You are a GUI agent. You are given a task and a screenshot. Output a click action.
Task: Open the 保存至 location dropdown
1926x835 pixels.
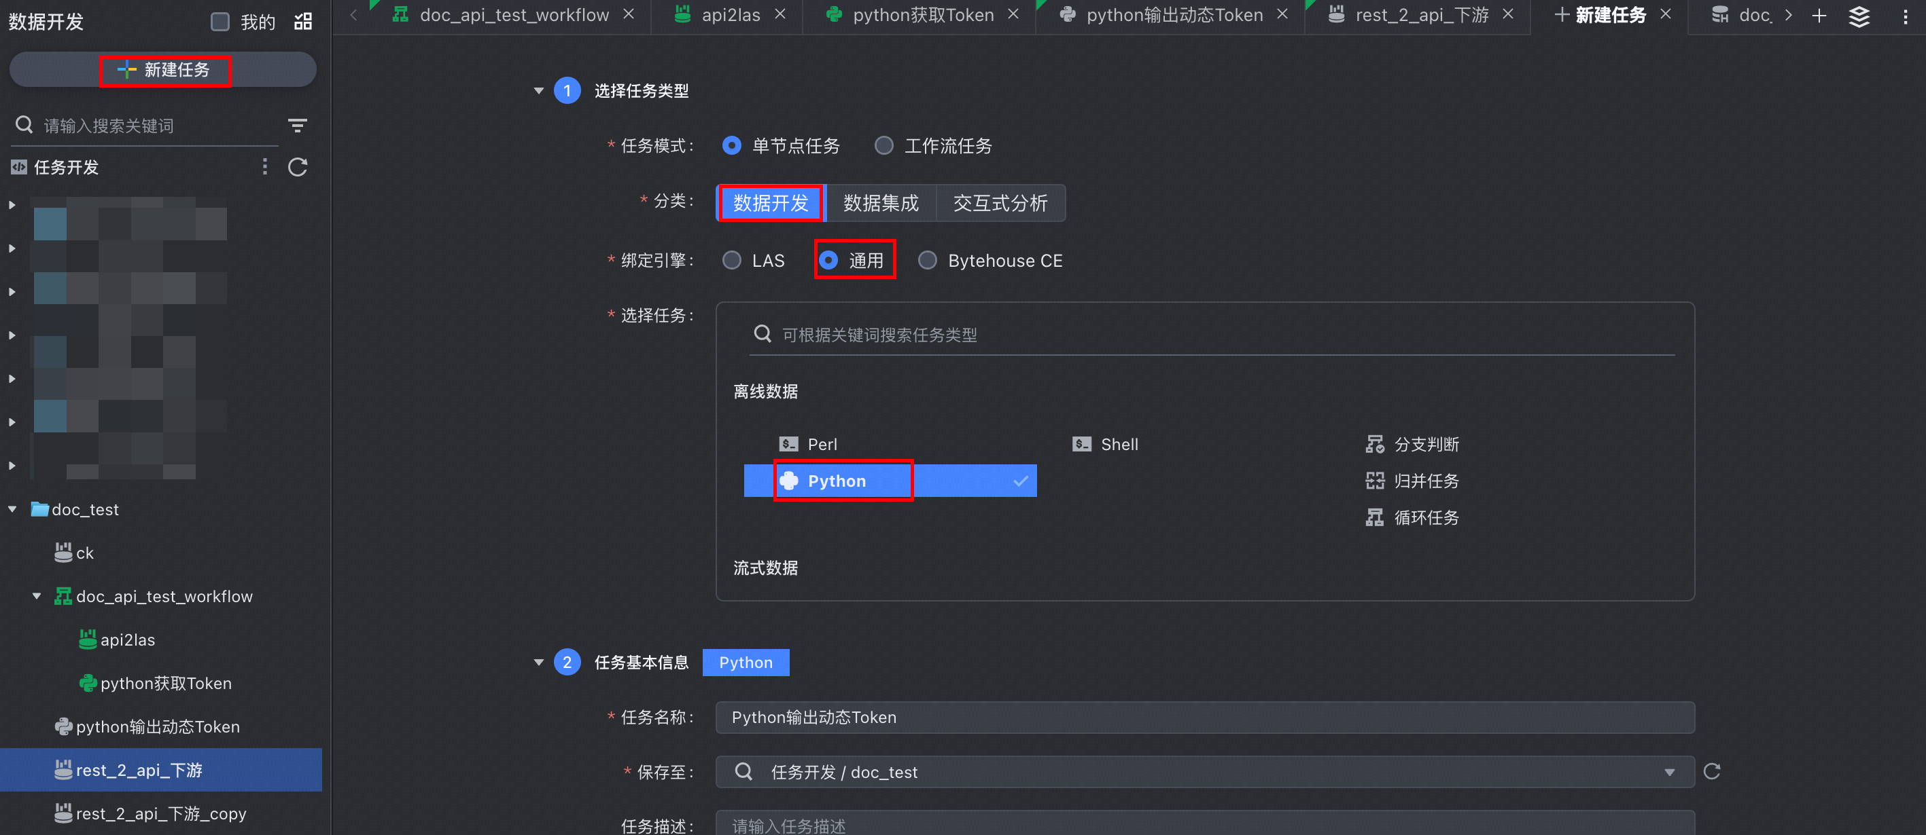point(1669,773)
